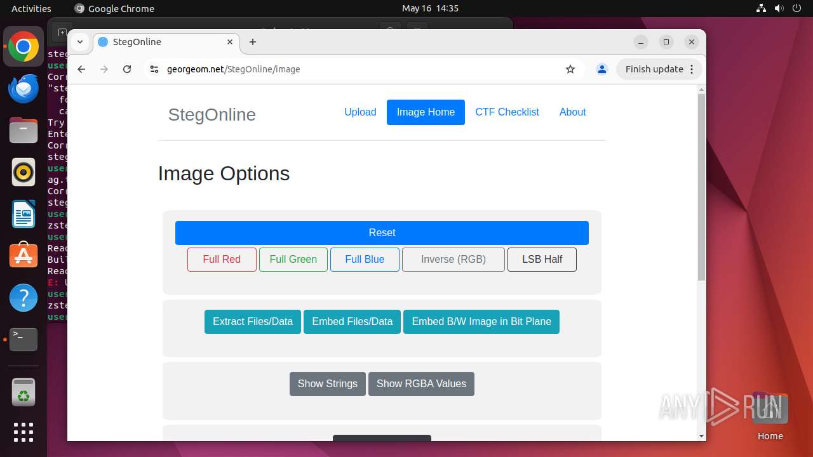Image resolution: width=813 pixels, height=457 pixels.
Task: Open the About page link
Action: point(572,112)
